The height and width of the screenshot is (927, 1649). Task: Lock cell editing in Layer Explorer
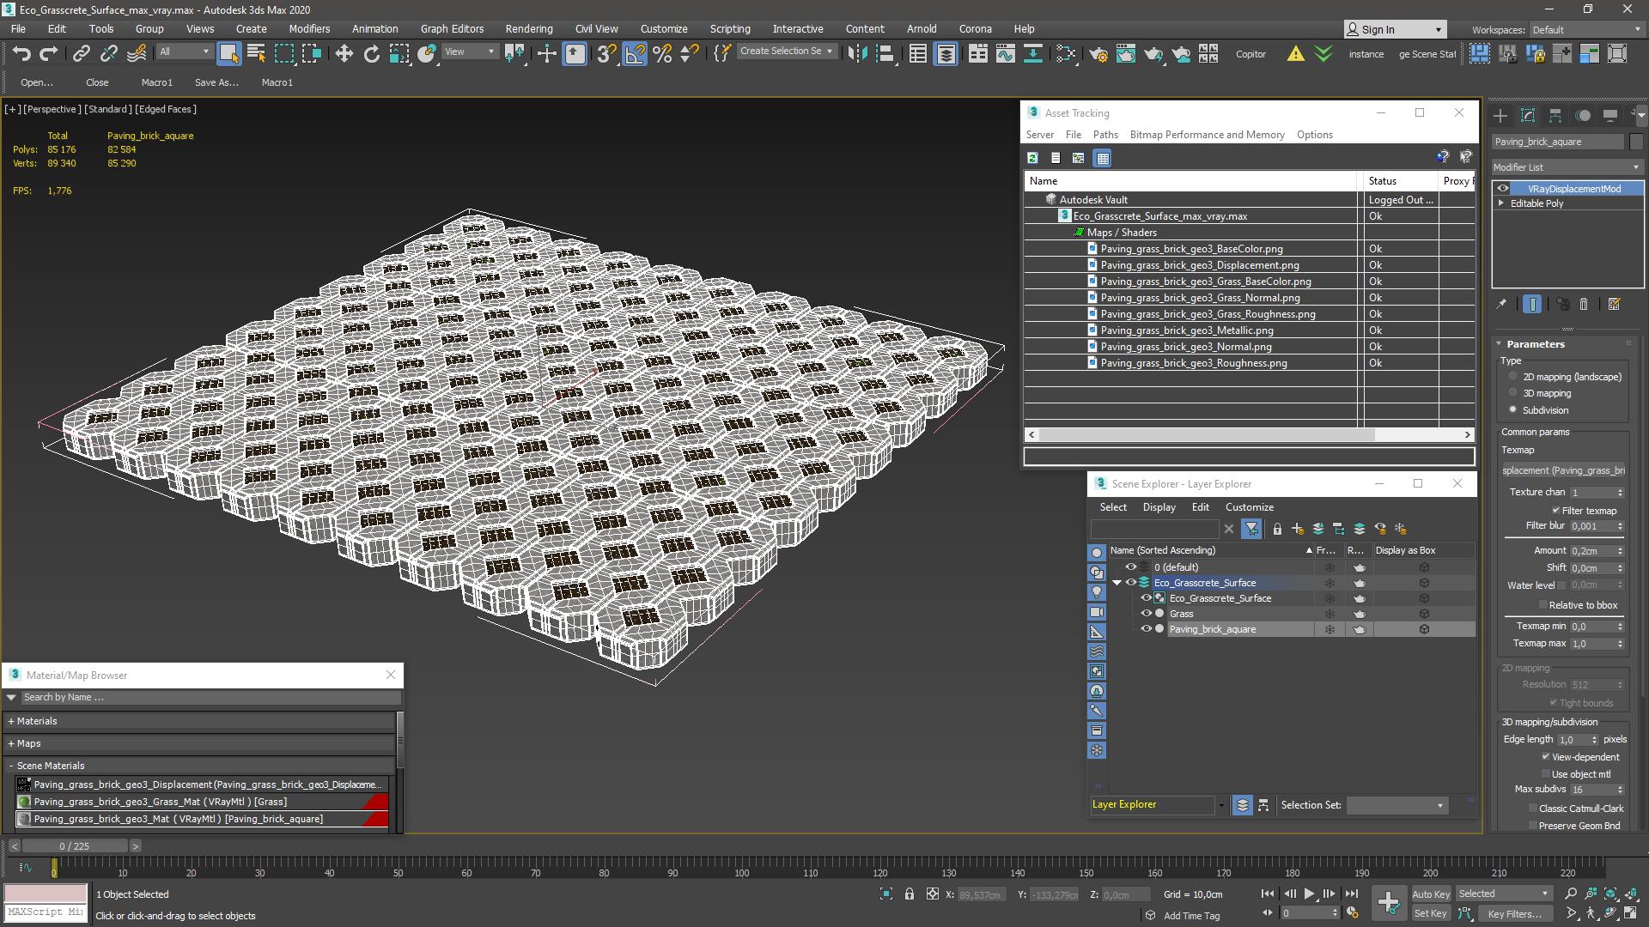pos(1277,530)
